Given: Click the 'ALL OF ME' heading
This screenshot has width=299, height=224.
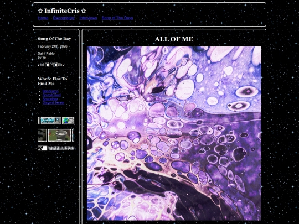Looking at the screenshot, I should click(174, 39).
